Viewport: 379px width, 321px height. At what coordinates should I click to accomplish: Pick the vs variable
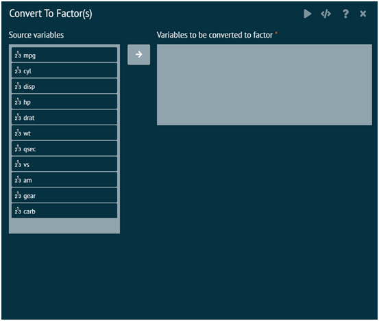[x=64, y=164]
